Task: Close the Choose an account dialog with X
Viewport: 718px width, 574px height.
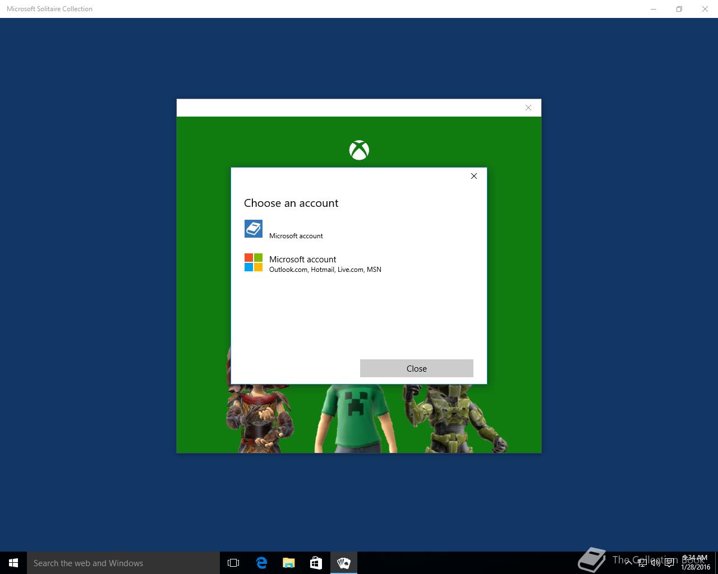Action: 474,176
